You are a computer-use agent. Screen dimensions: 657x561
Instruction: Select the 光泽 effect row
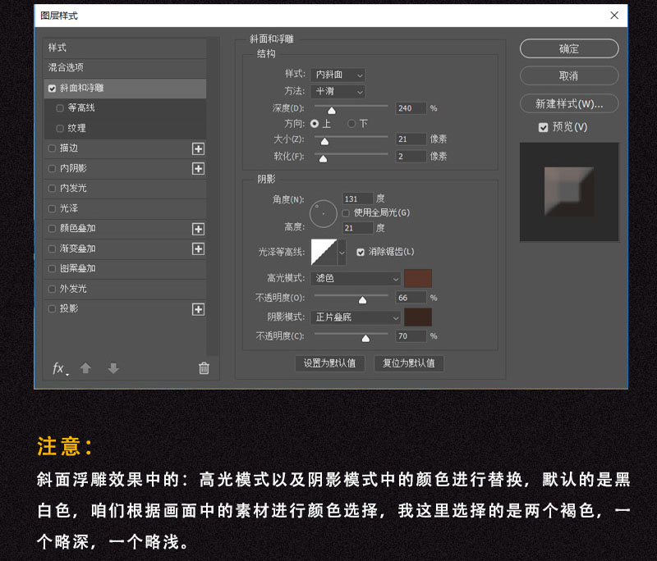point(125,208)
